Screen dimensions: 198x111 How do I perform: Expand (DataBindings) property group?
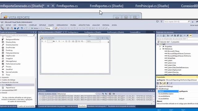point(157,89)
